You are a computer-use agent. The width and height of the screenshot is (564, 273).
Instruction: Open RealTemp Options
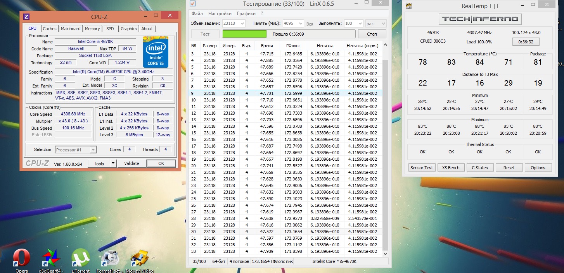pos(538,168)
